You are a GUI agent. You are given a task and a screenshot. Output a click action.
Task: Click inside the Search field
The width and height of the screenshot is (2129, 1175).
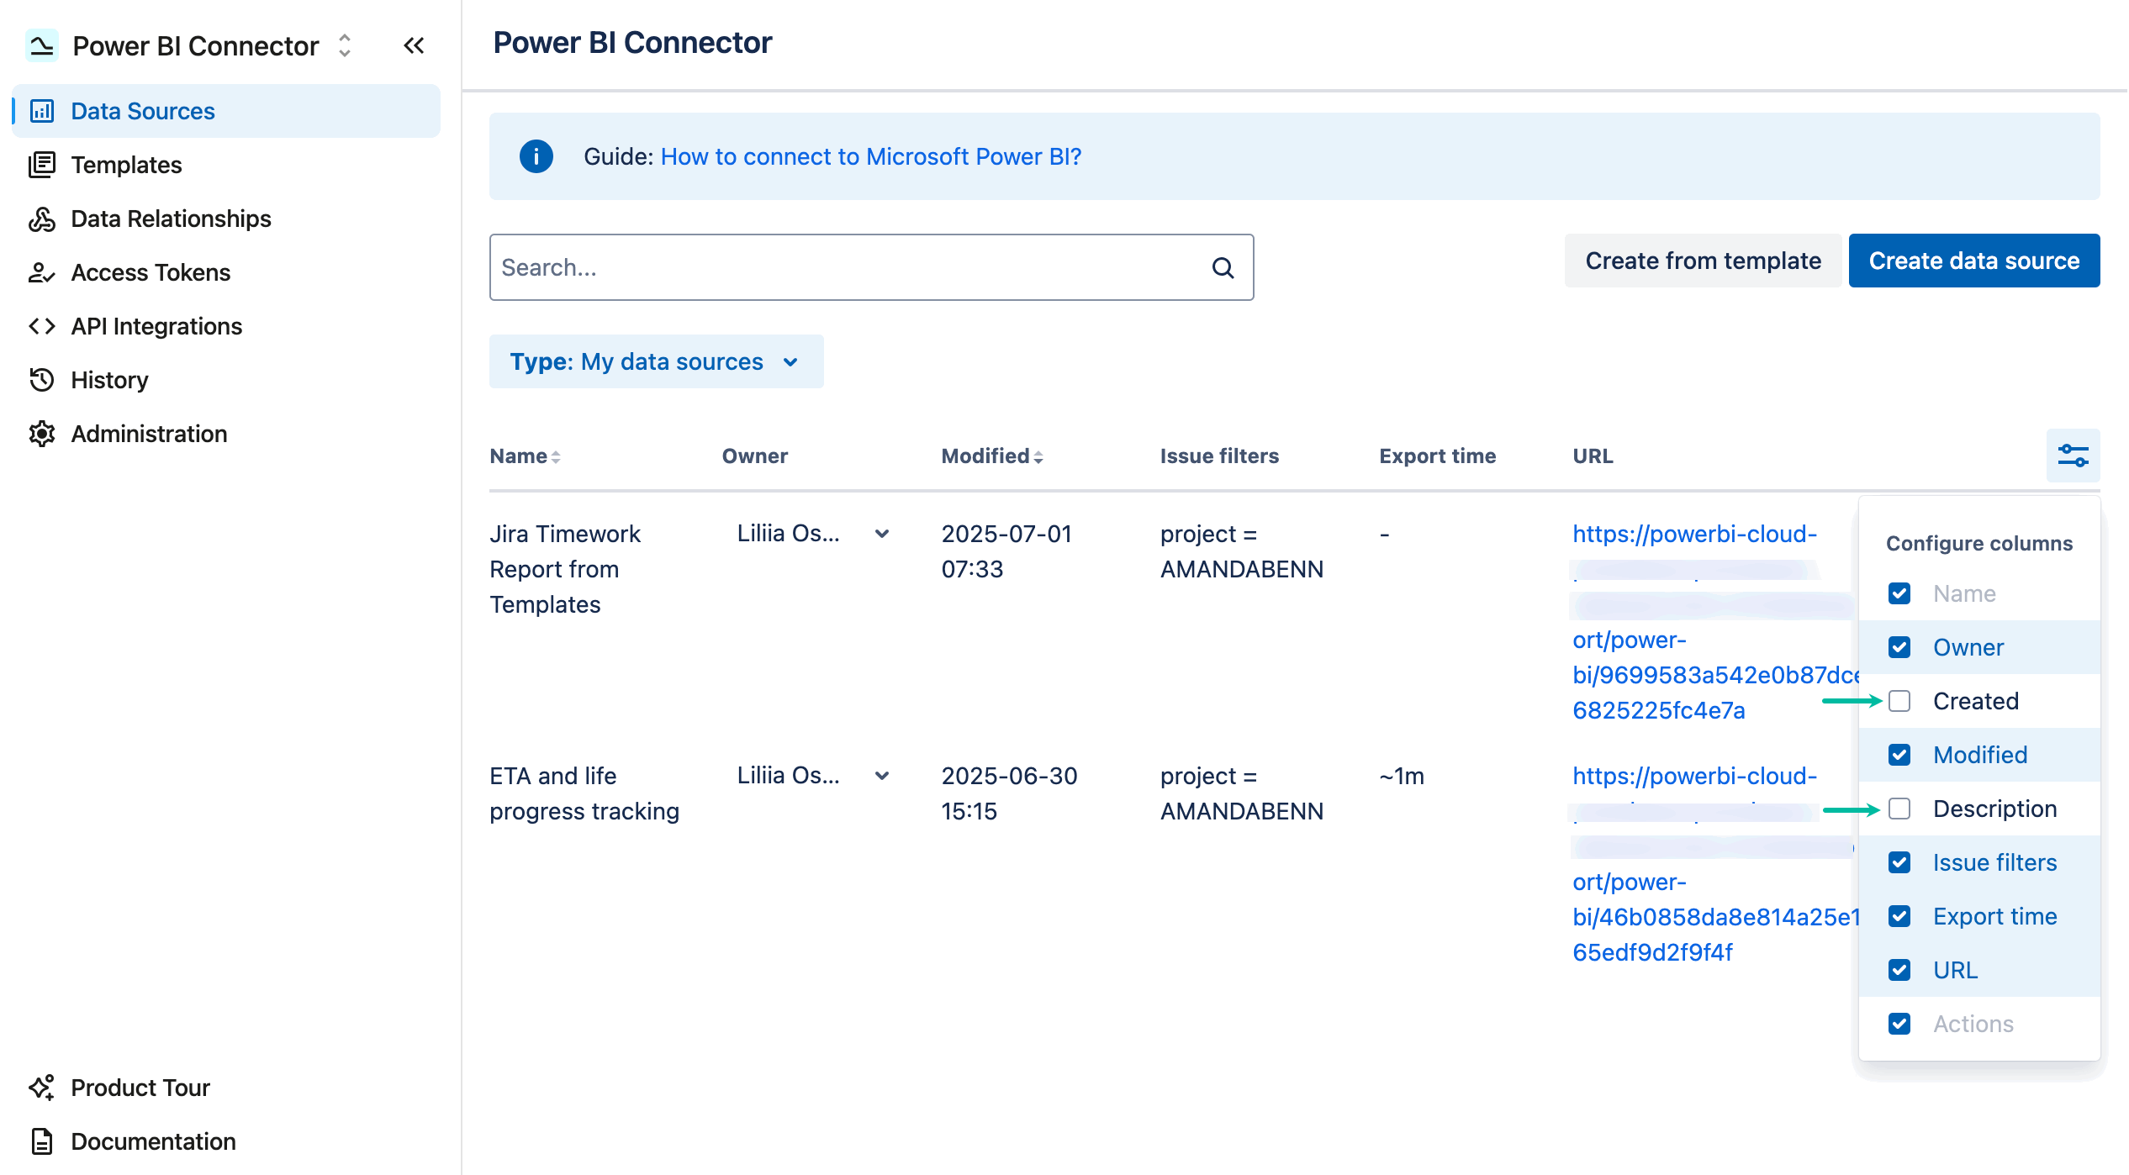click(x=841, y=267)
